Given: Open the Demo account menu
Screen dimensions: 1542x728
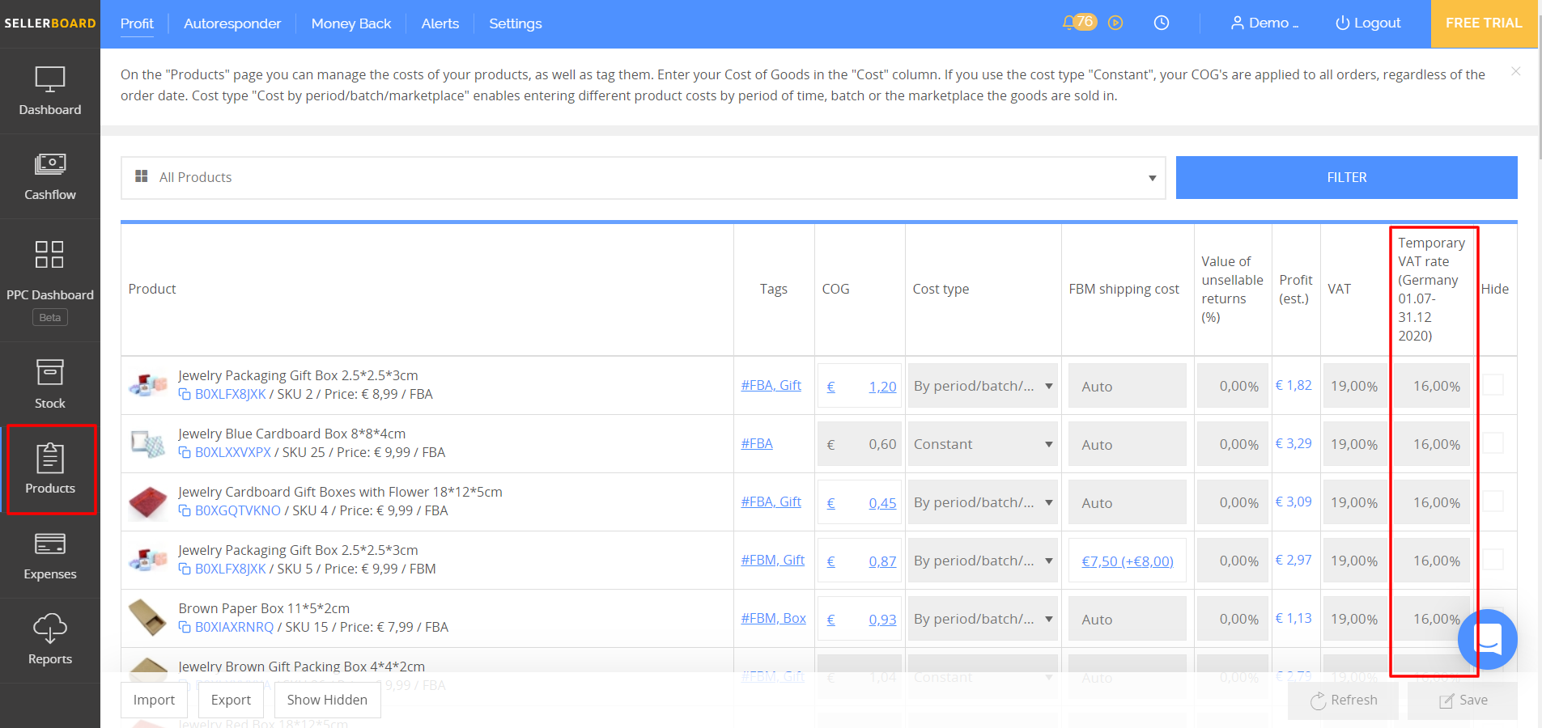Looking at the screenshot, I should click(1264, 23).
